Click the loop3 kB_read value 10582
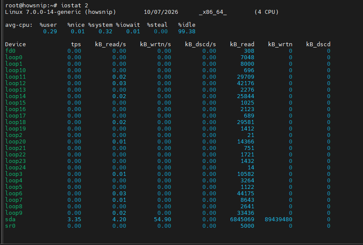 click(x=246, y=174)
